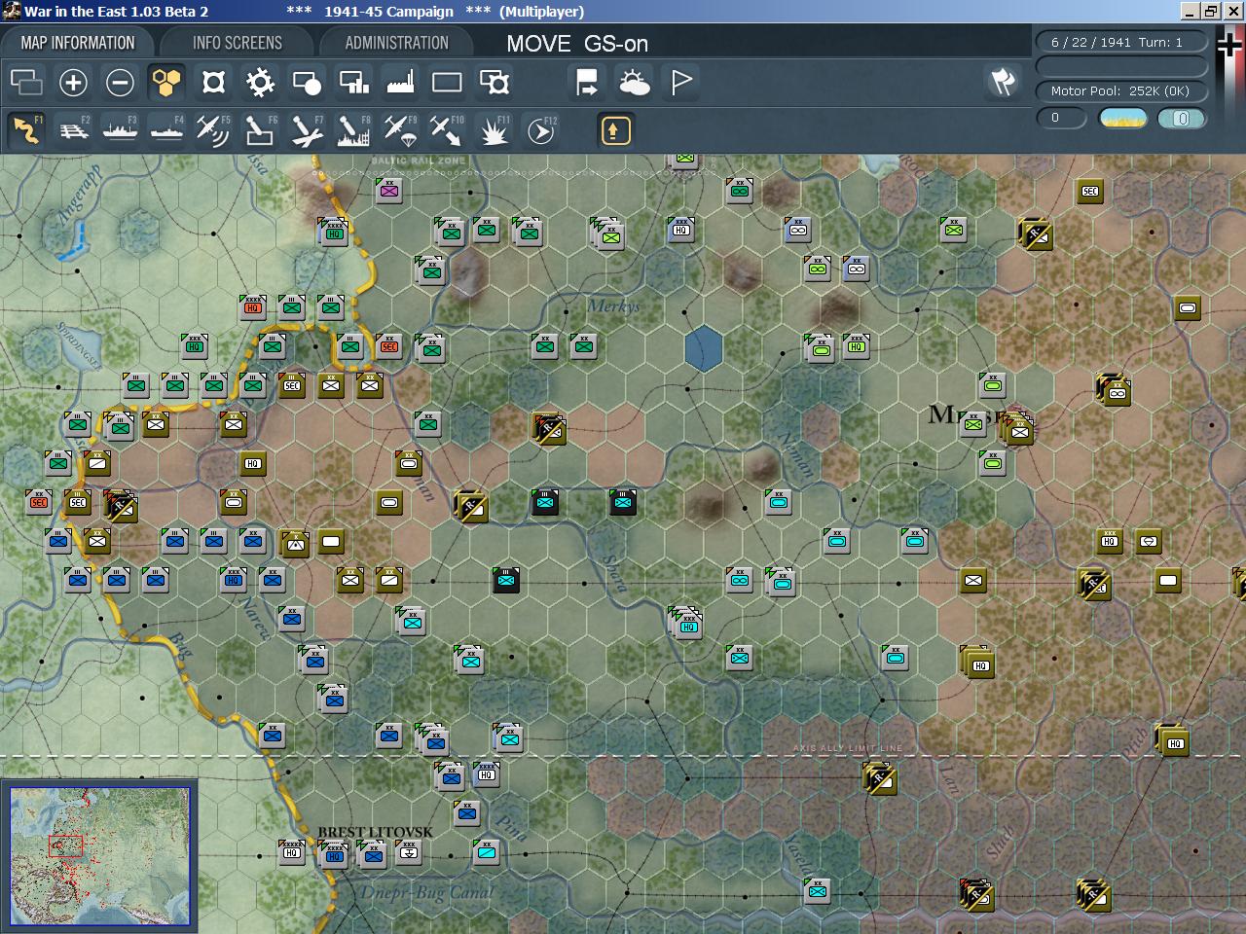Zoom out the map with minus icon

pos(120,83)
